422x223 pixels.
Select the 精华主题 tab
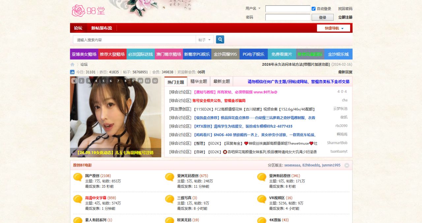(x=199, y=81)
